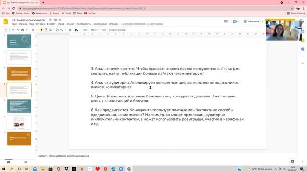Click the move to folder icon
This screenshot has height=172, width=307.
point(55,20)
